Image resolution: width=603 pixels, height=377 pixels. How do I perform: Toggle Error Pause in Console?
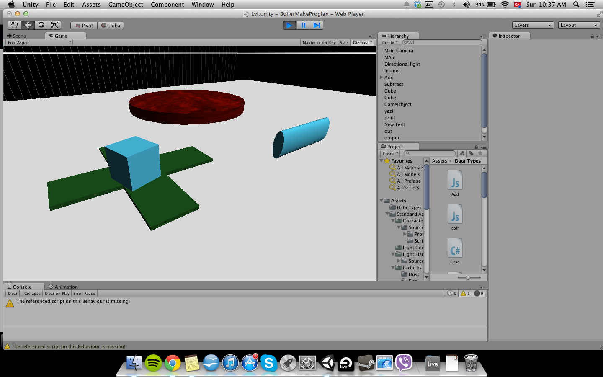coord(84,294)
